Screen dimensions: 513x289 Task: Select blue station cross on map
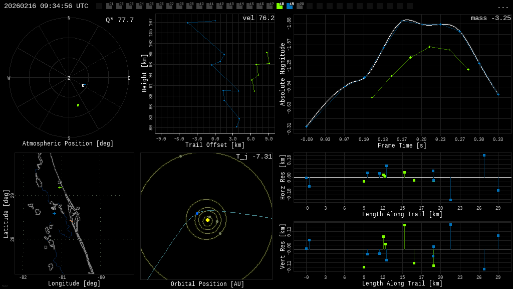(54, 214)
